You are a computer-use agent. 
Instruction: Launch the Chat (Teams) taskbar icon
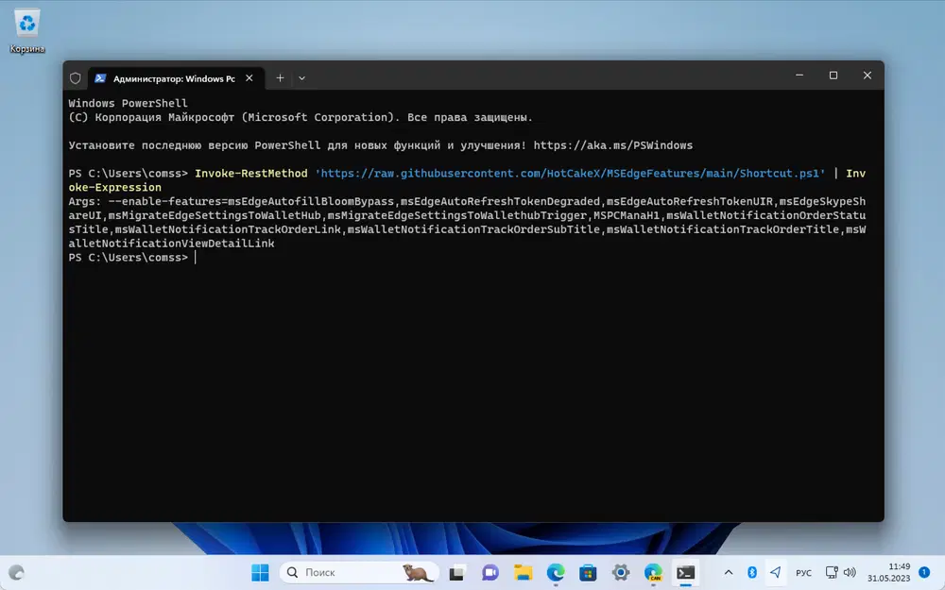pos(490,573)
